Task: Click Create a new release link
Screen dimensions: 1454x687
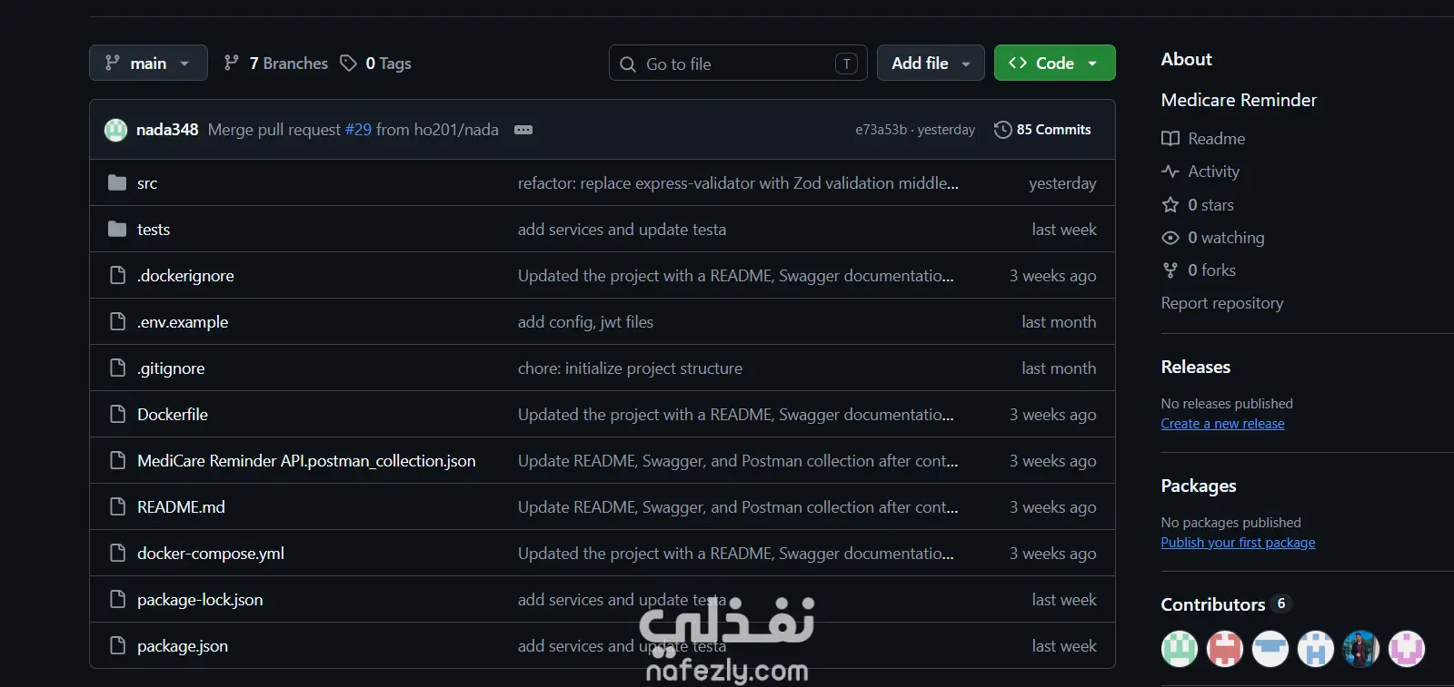Action: click(x=1222, y=424)
